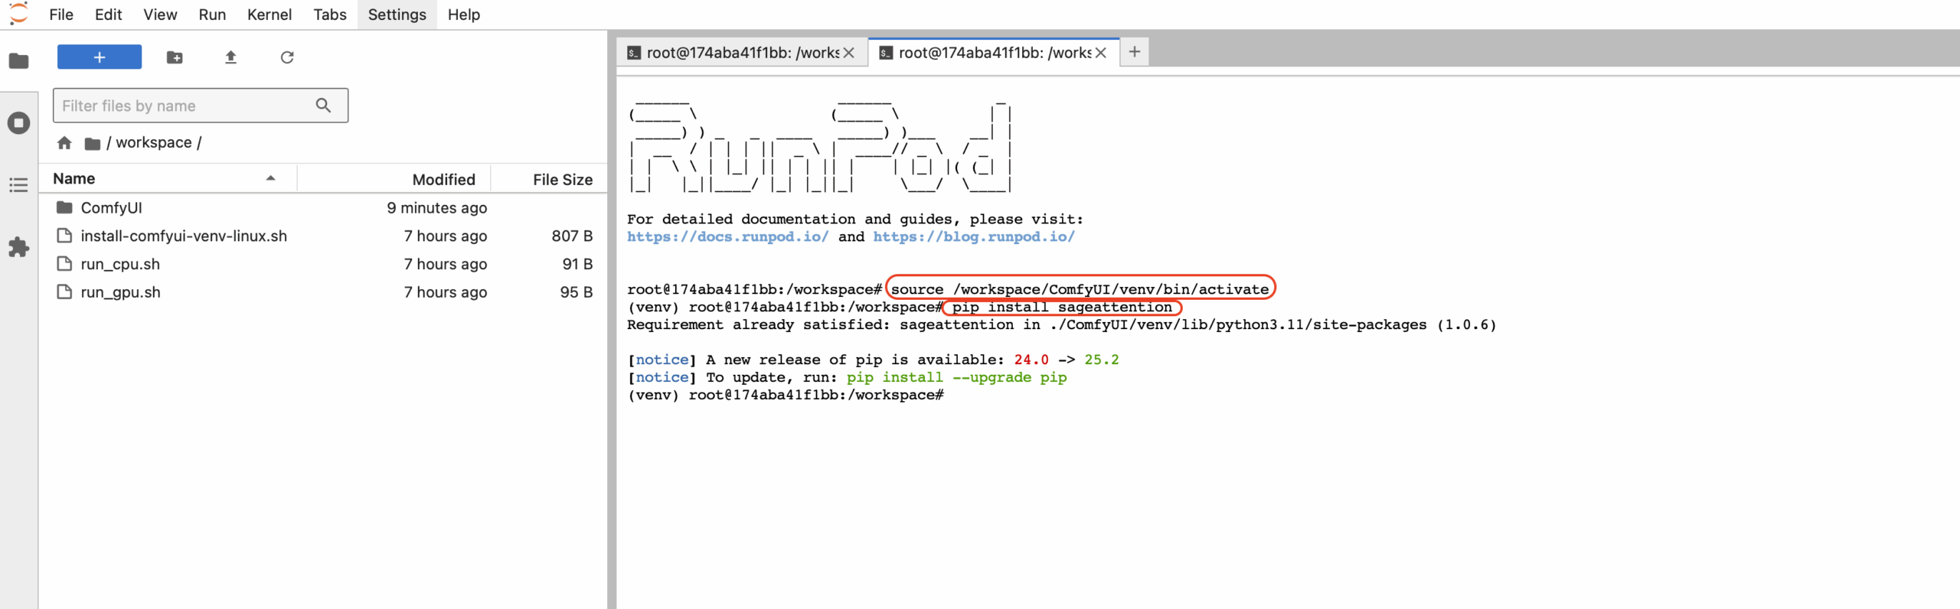1960x609 pixels.
Task: Open the Extension Manager puzzle icon
Action: tap(19, 247)
